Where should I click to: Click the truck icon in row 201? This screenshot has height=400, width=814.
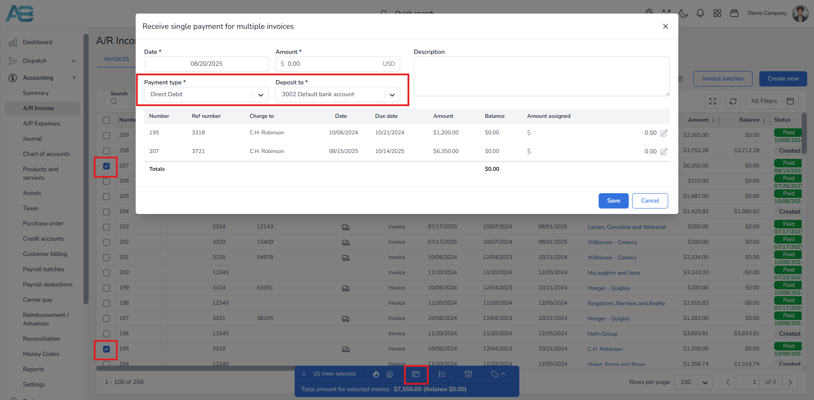(346, 258)
